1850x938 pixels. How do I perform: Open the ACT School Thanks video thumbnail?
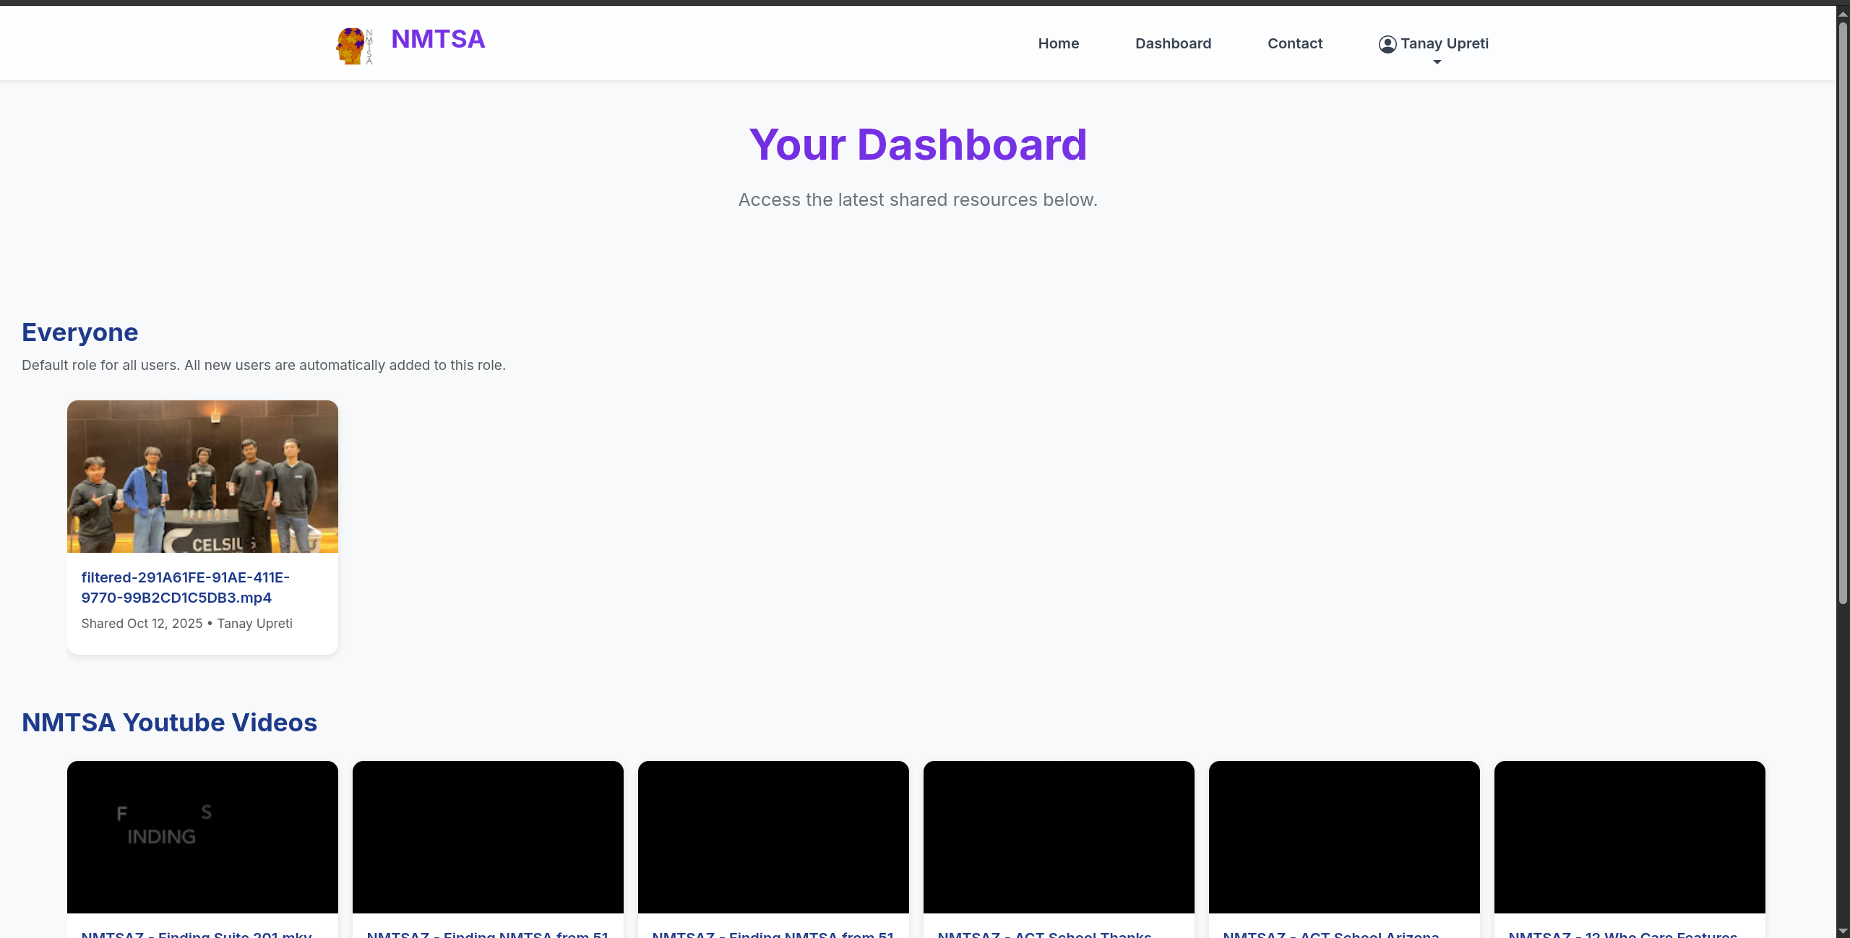click(1059, 836)
